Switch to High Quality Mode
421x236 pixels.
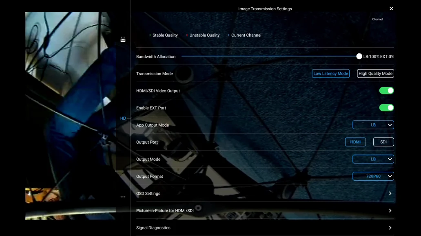click(x=375, y=74)
